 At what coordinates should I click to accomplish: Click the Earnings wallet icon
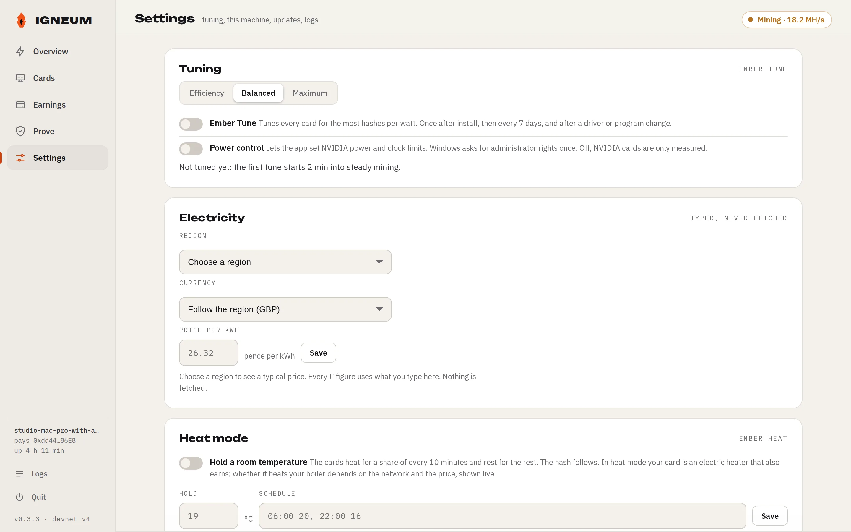tap(20, 105)
